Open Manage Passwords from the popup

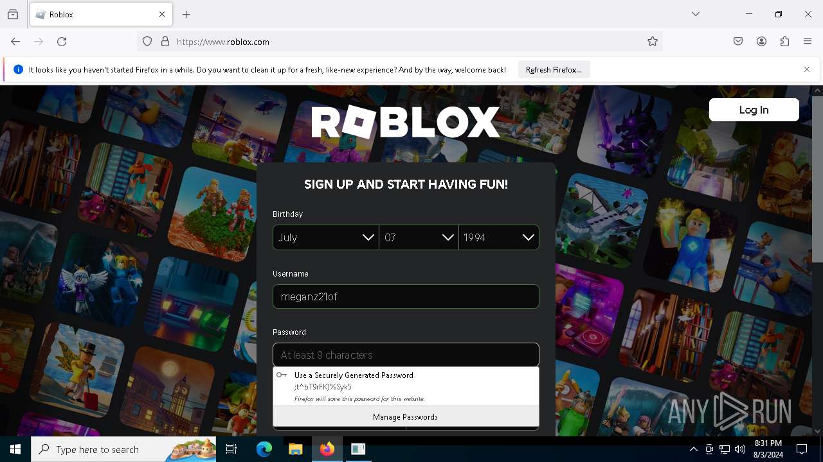406,416
